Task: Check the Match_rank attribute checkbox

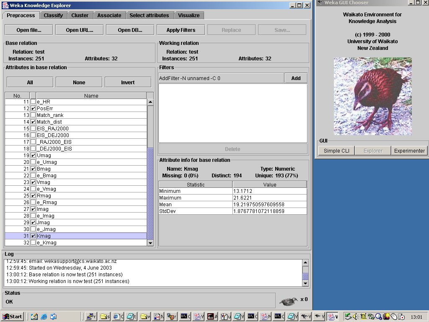Action: coord(33,115)
